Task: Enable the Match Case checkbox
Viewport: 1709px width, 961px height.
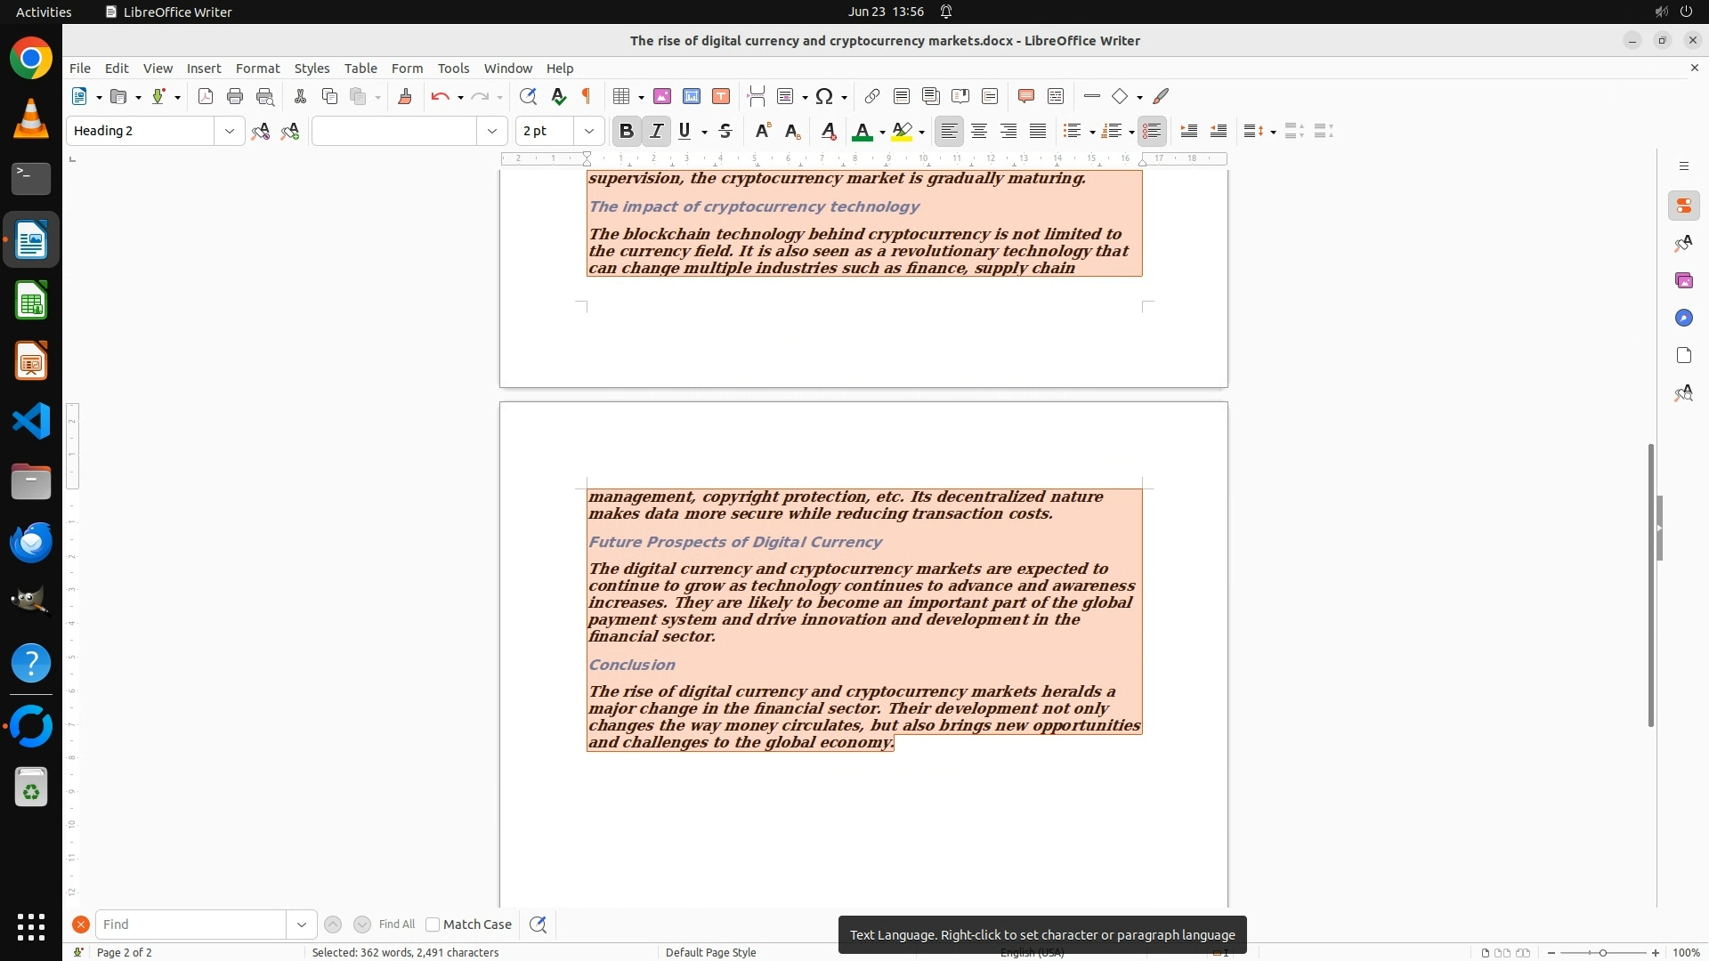Action: [433, 925]
